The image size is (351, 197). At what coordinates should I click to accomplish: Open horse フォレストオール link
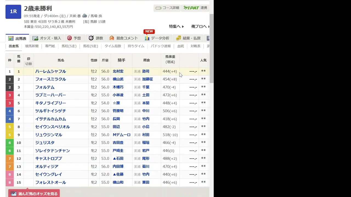[50, 182]
